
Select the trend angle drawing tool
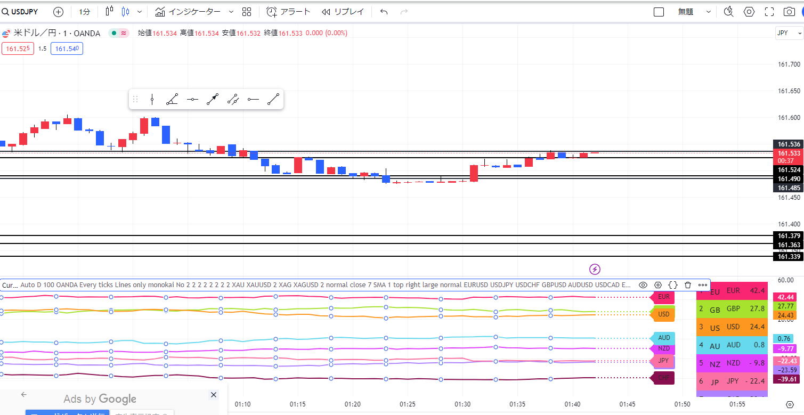pyautogui.click(x=172, y=100)
